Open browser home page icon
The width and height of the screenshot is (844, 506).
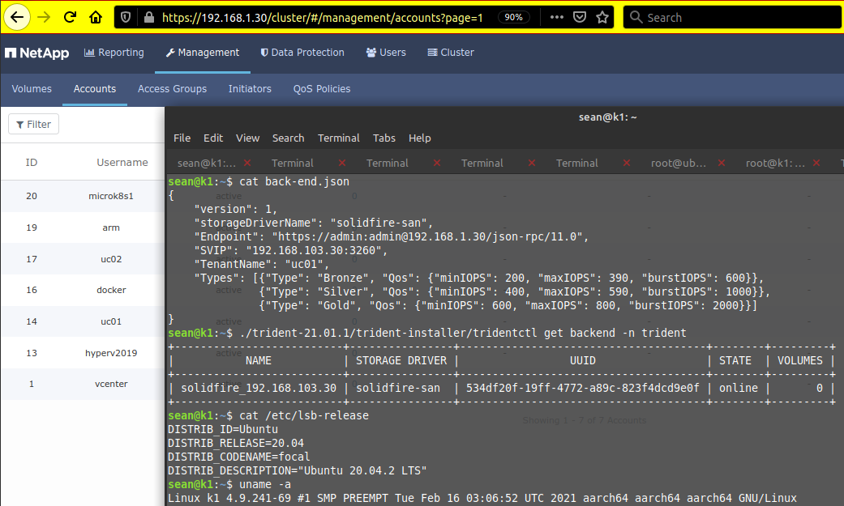96,17
